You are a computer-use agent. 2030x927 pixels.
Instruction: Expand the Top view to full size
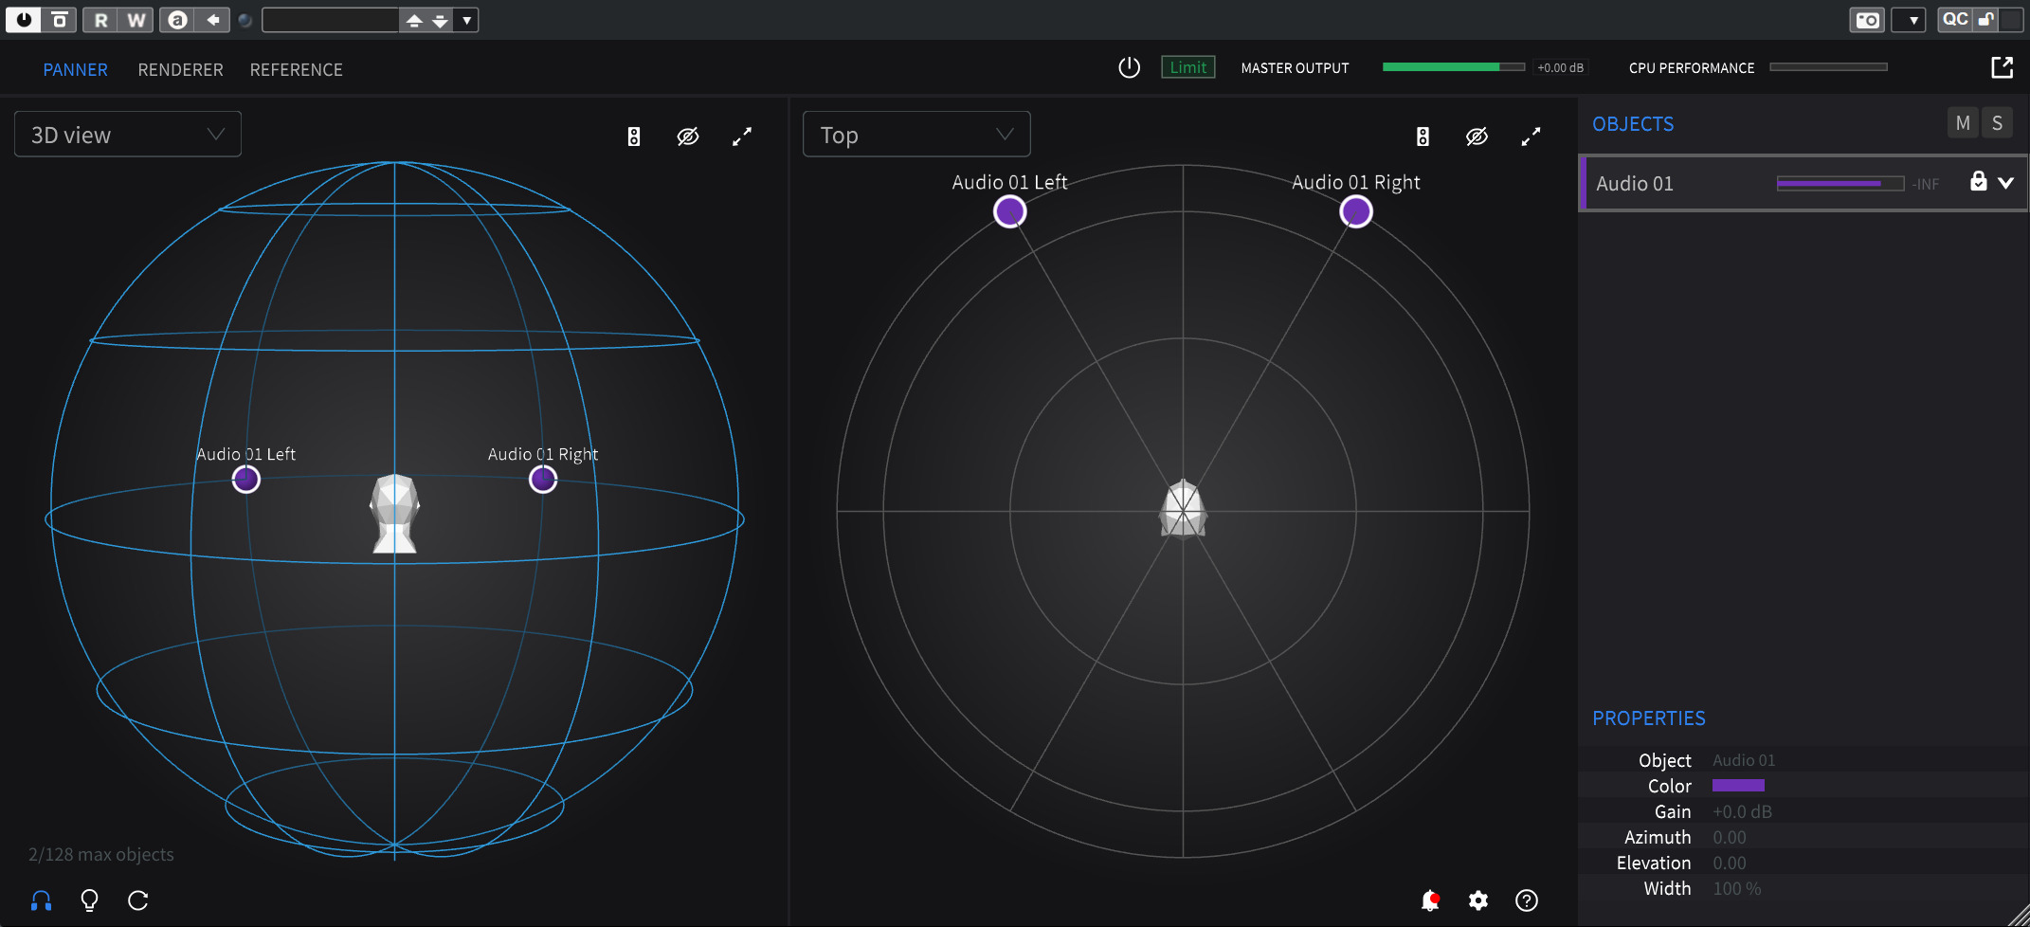pyautogui.click(x=1531, y=136)
